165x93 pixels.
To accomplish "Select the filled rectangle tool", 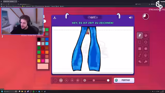I will (x=140, y=49).
